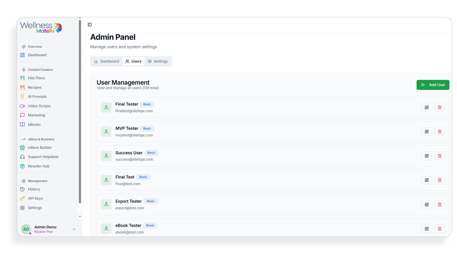Click trash icon for Success User
The image size is (457, 263).
click(x=439, y=156)
